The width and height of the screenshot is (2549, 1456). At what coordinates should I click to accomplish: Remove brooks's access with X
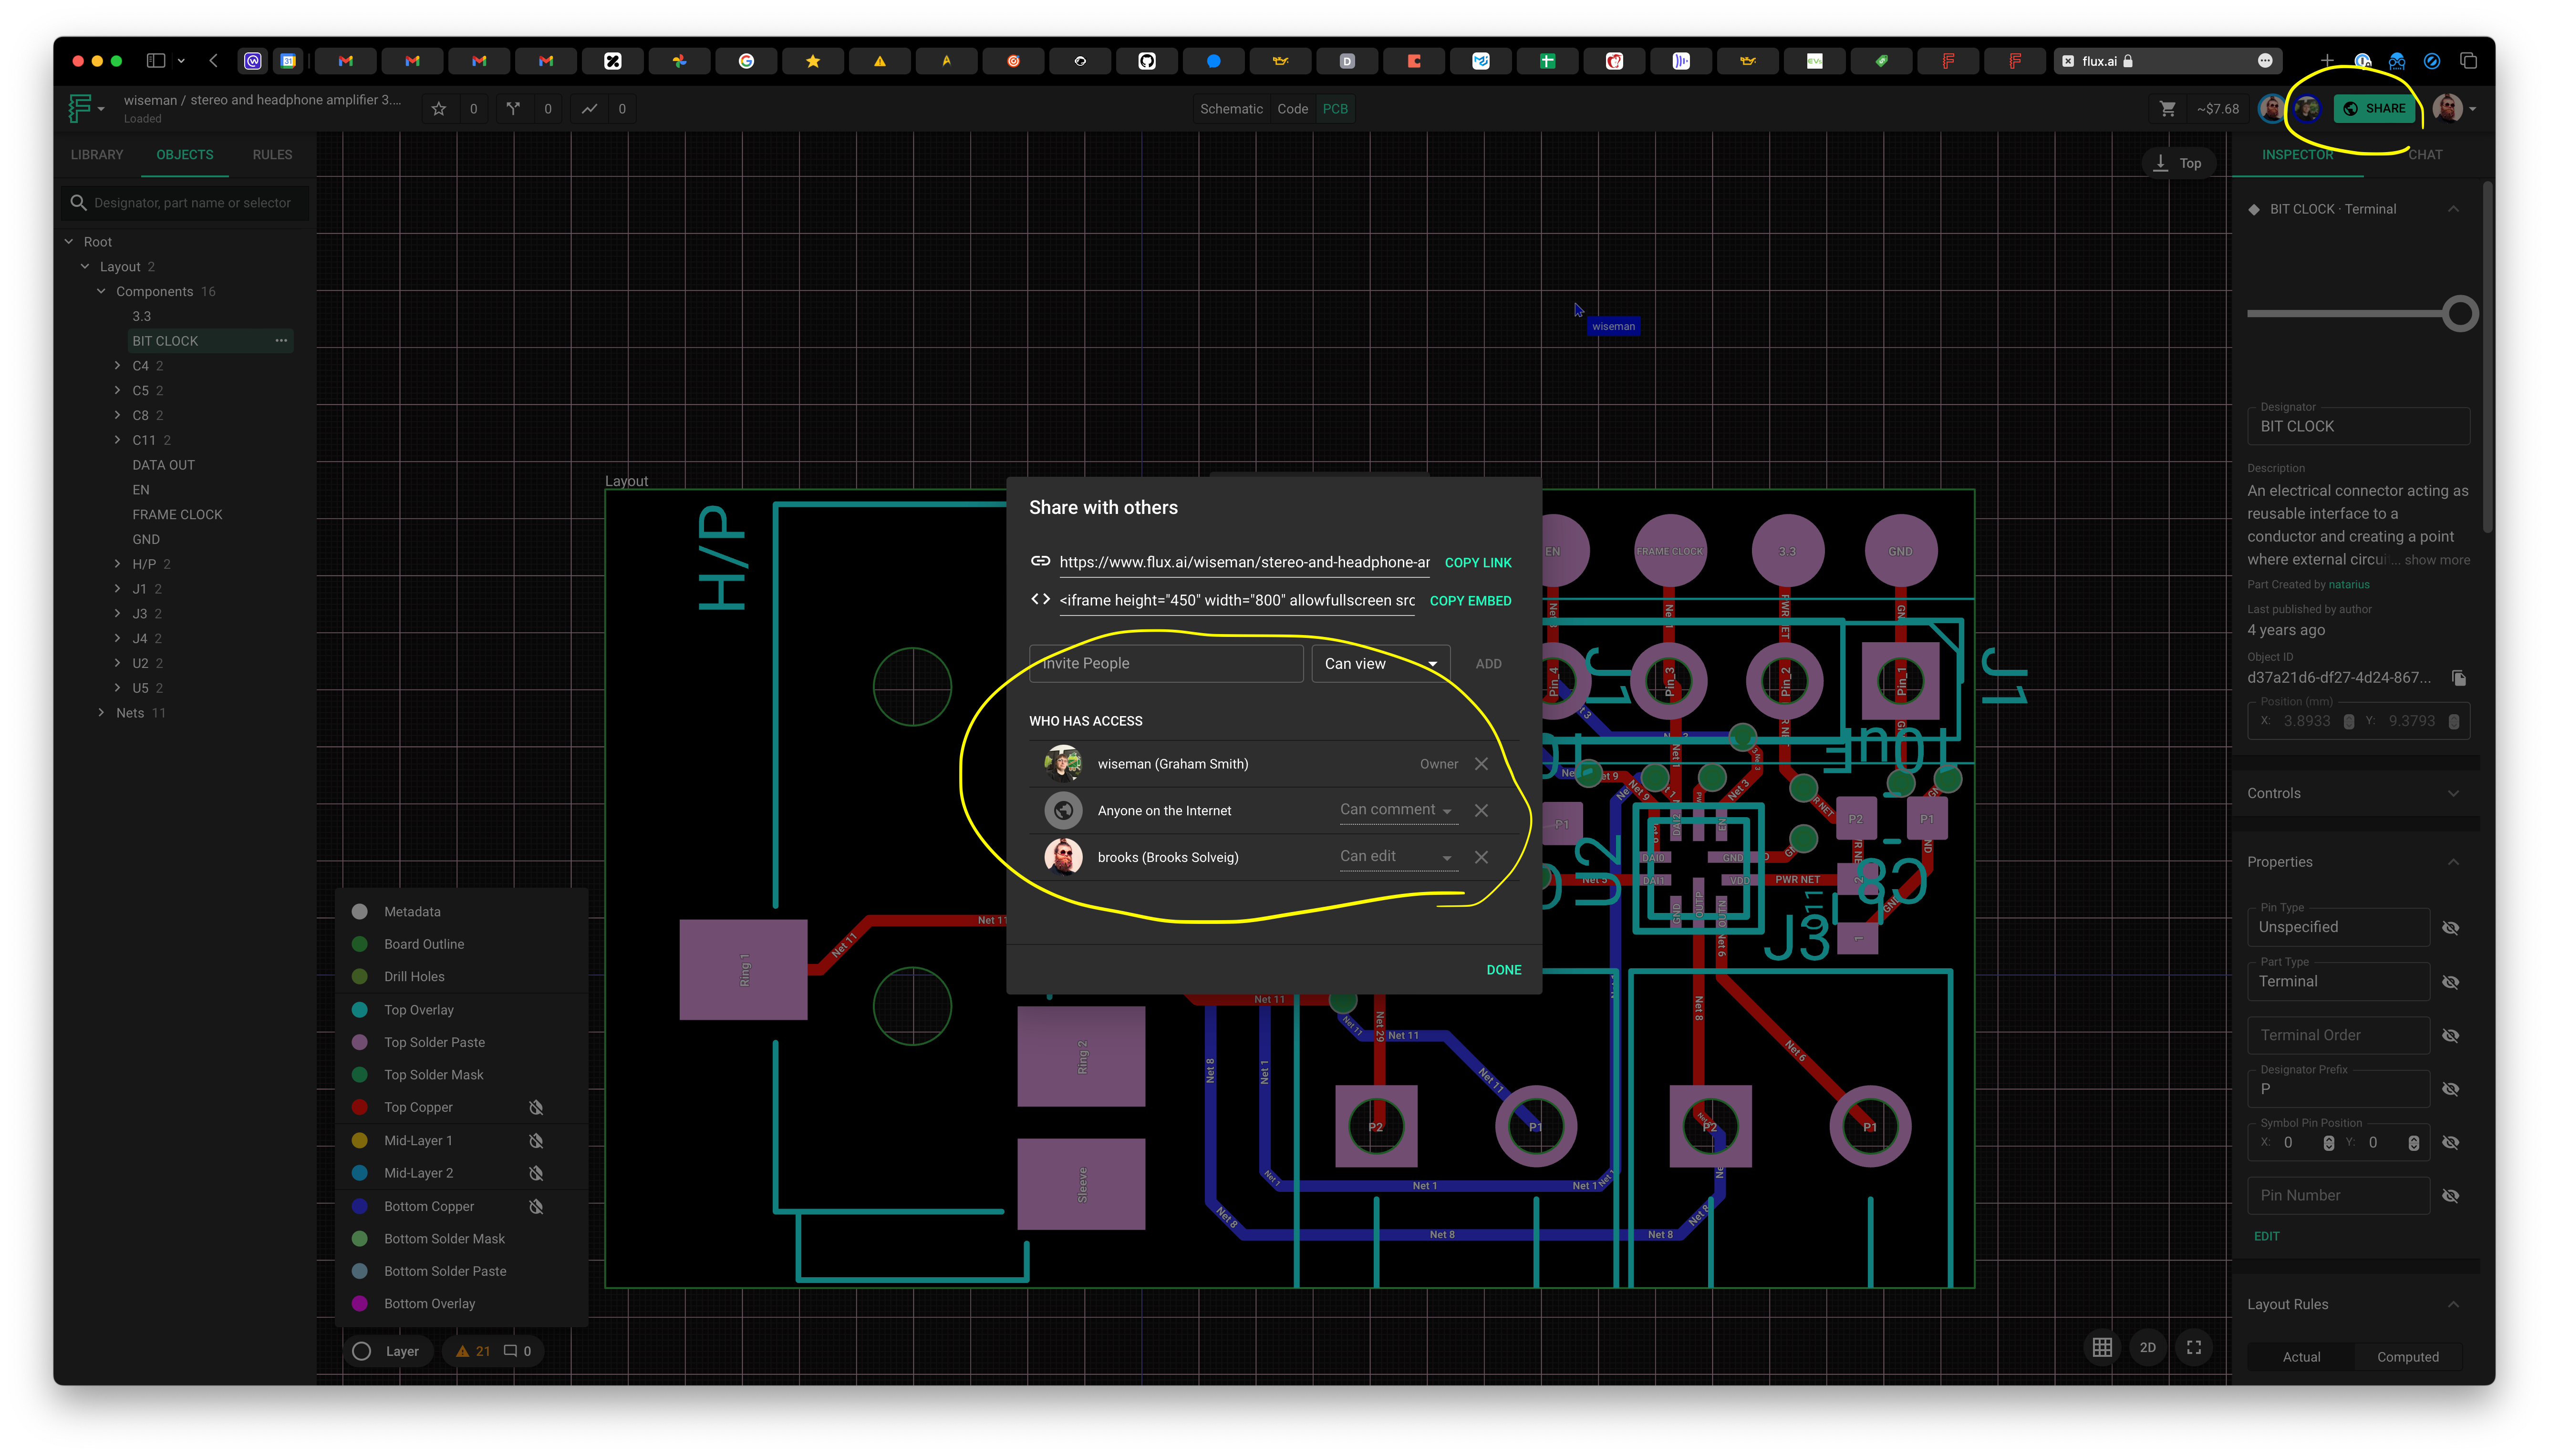1482,857
